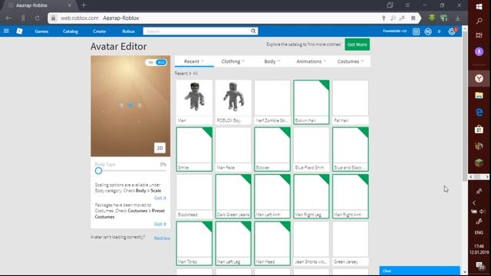The width and height of the screenshot is (491, 276).
Task: Click the Roblox logo home icon
Action: tap(19, 31)
